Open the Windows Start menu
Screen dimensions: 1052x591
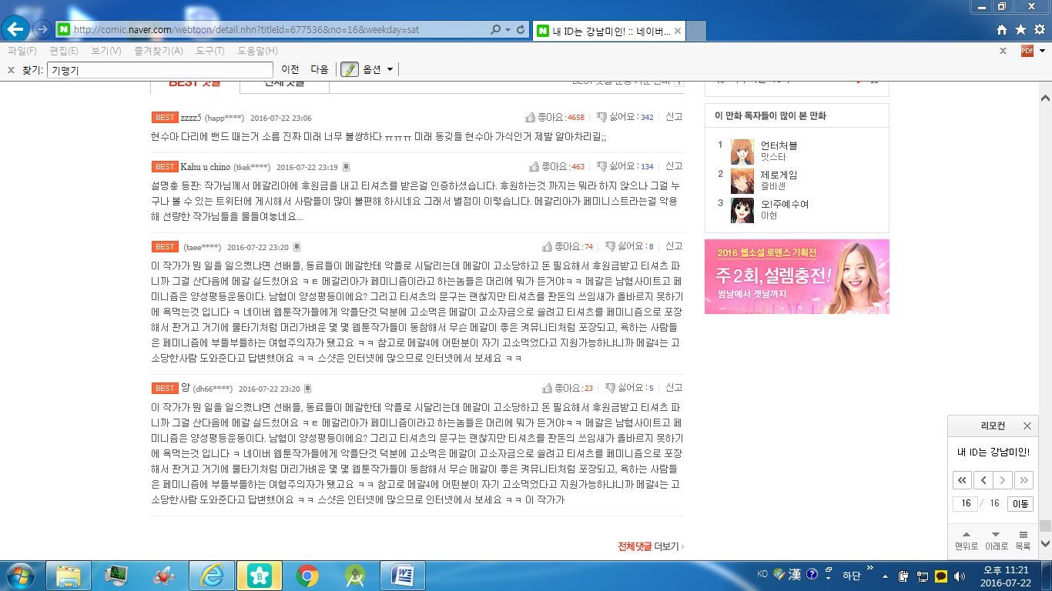click(x=21, y=576)
